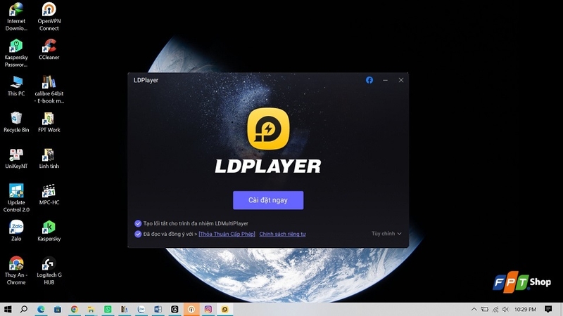Open the Chính sách riêng tư link
This screenshot has height=316, width=563.
(x=283, y=234)
